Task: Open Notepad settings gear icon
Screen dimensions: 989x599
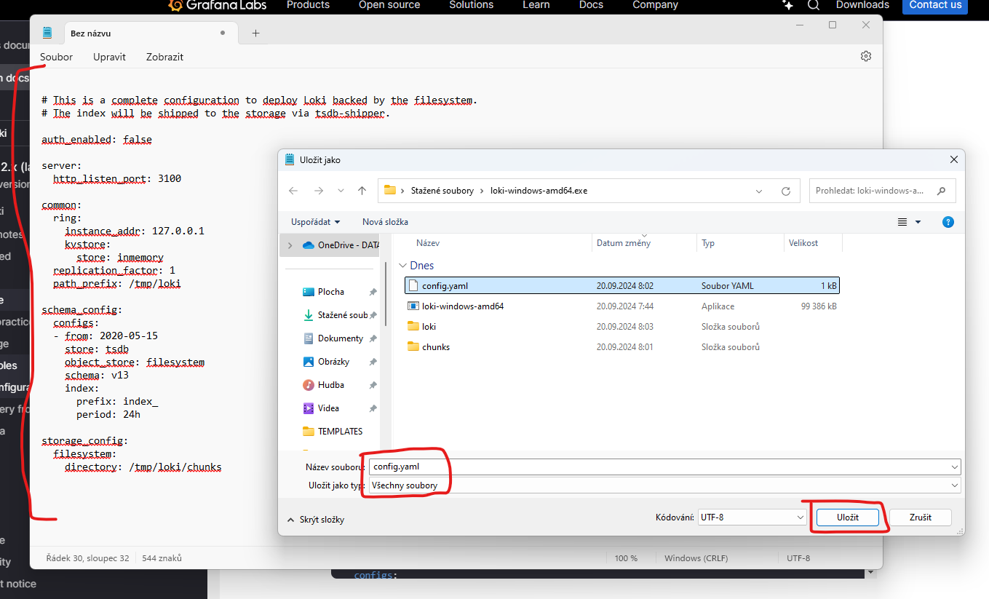Action: click(865, 57)
